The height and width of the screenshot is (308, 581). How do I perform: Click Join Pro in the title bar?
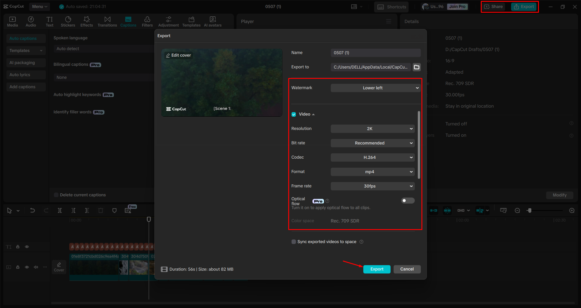[x=457, y=6]
